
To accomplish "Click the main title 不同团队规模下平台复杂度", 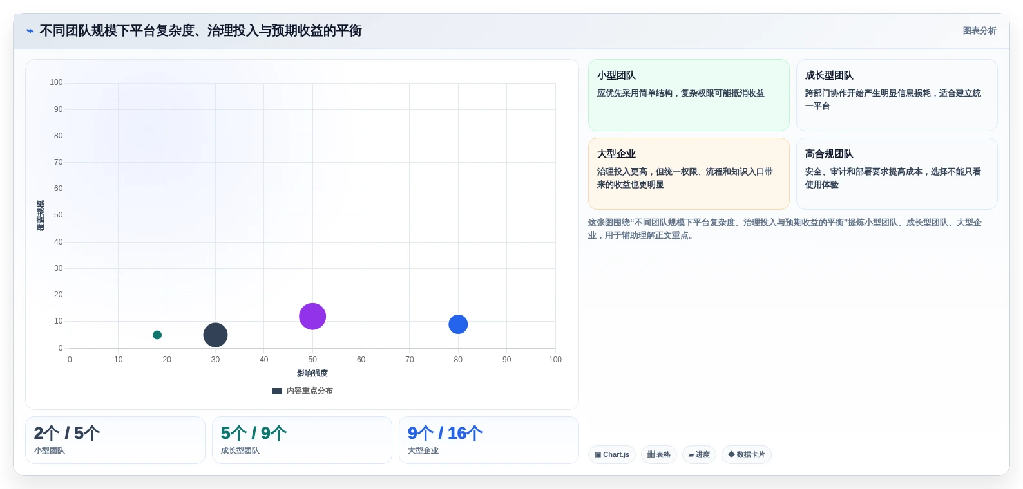I will (200, 31).
